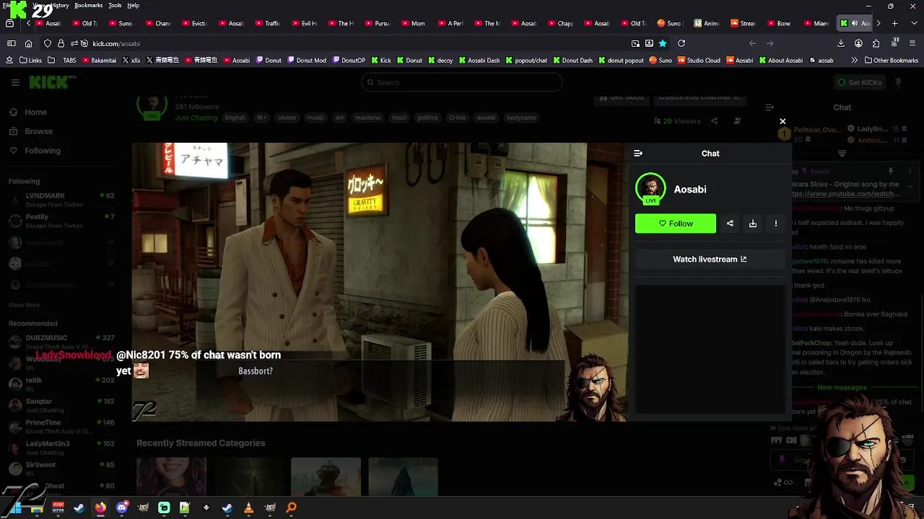Open browser Home button
This screenshot has height=519, width=924.
[x=28, y=43]
